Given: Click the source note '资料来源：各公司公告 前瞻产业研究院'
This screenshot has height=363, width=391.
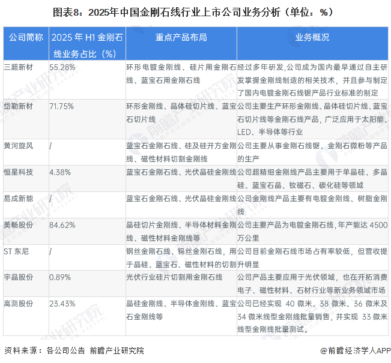Looking at the screenshot, I should tap(74, 350).
